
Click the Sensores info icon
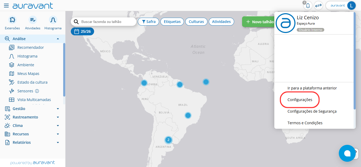click(37, 91)
